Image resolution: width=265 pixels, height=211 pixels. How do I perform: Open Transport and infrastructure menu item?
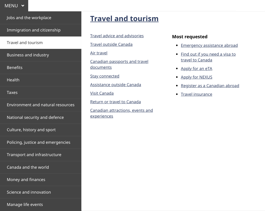tap(41, 155)
